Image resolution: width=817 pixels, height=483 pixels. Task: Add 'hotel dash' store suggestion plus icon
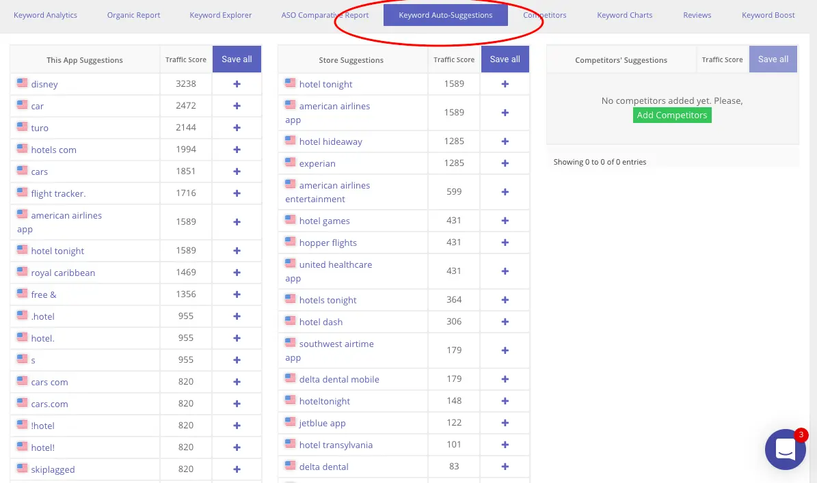click(x=505, y=321)
